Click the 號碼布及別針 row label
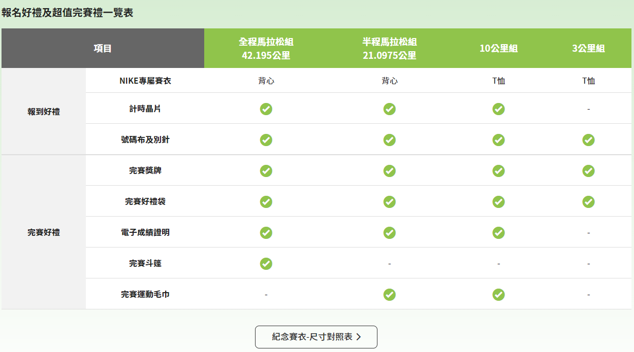The image size is (634, 352). (x=145, y=139)
